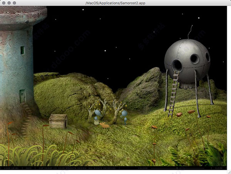The height and width of the screenshot is (174, 231).
Task: Click the ladder of the spaceship
Action: click(x=174, y=94)
